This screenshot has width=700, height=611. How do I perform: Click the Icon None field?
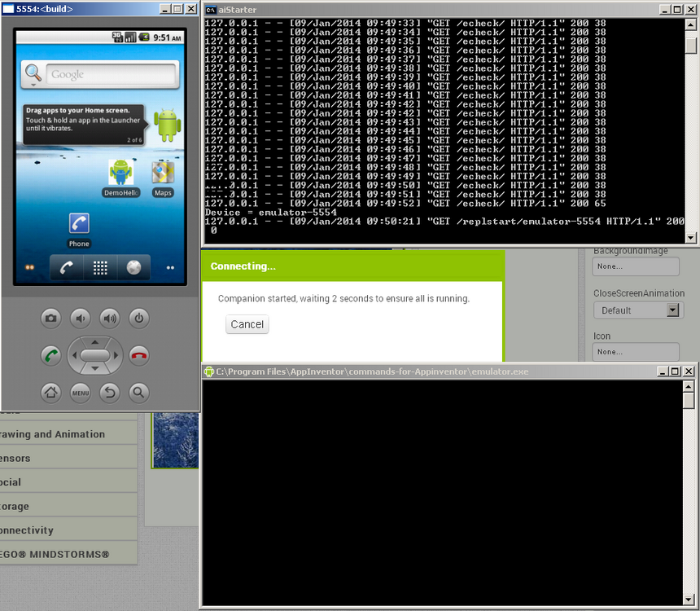tap(637, 352)
